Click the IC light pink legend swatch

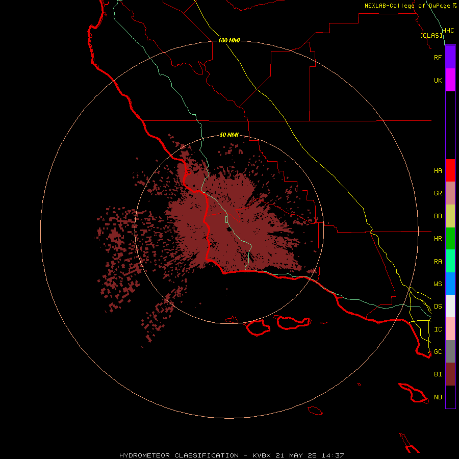(x=450, y=329)
